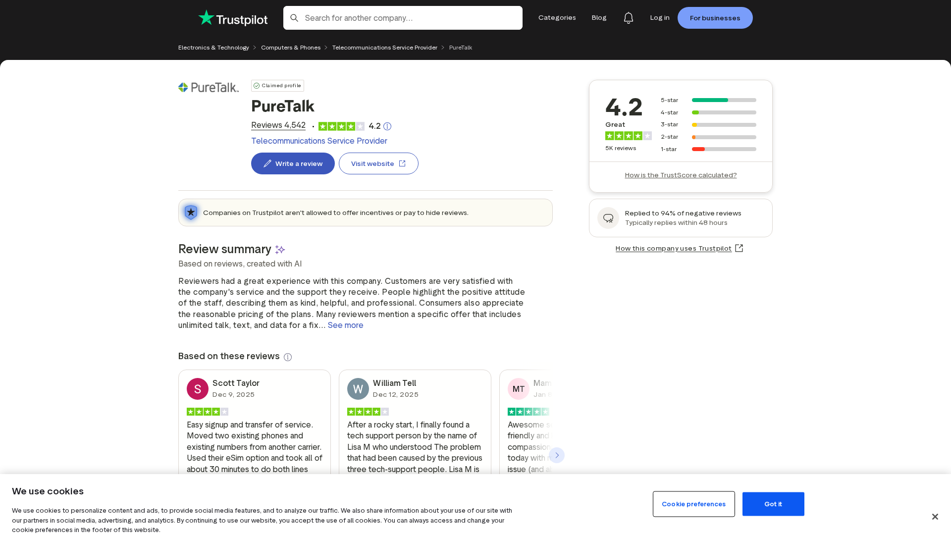Viewport: 951px width, 535px height.
Task: Filter reviews by 5-star bar
Action: tap(724, 100)
